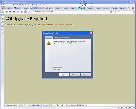Switch to the Zabezpečení tab
The height and width of the screenshot is (109, 136).
pyautogui.click(x=57, y=38)
